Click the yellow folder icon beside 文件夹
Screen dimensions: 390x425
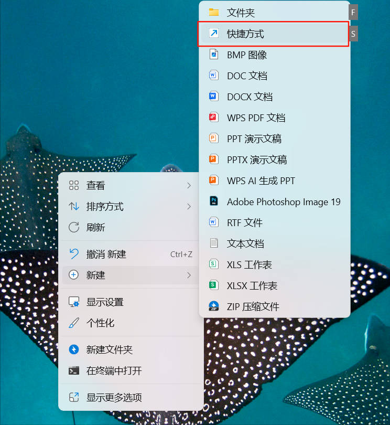(214, 13)
